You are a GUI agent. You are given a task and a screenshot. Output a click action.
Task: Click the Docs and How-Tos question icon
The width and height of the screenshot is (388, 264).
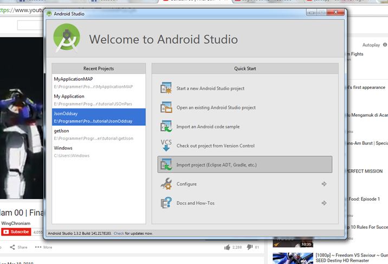click(166, 203)
